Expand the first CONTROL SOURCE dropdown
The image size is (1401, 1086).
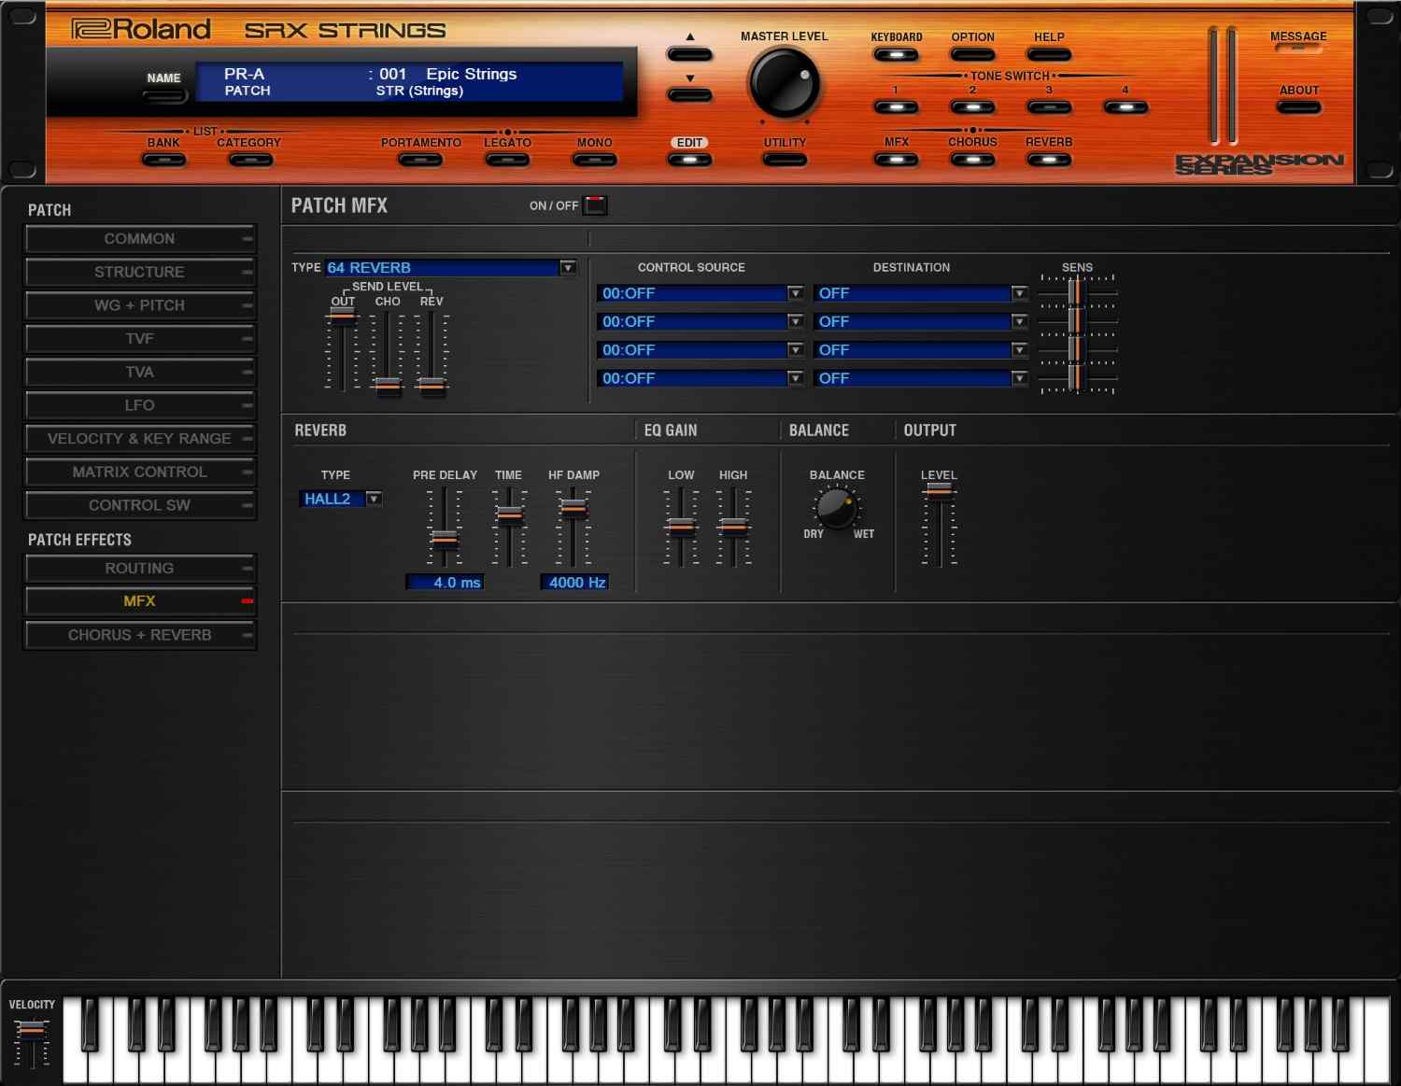tap(795, 293)
